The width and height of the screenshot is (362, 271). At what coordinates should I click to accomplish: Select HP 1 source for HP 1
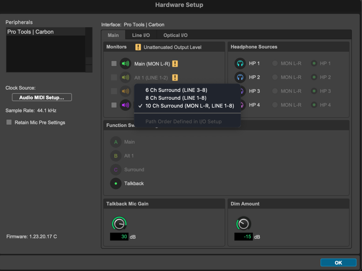point(314,63)
